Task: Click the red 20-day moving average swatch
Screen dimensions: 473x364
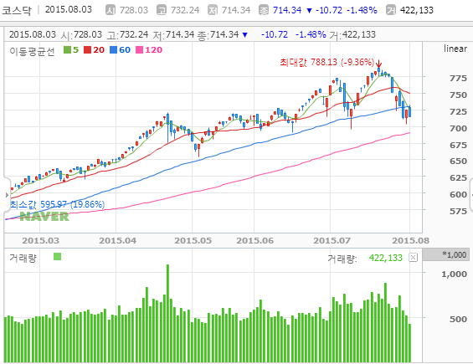Action: [87, 49]
